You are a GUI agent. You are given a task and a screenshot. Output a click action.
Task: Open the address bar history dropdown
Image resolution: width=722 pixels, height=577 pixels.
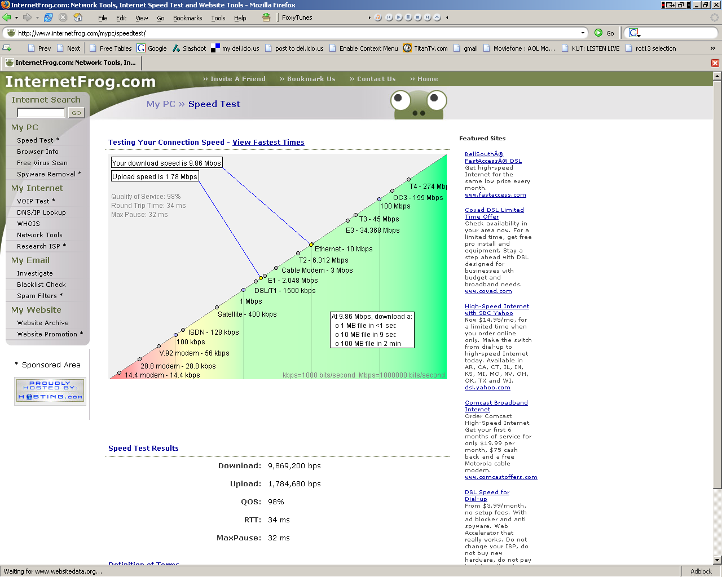click(x=583, y=33)
